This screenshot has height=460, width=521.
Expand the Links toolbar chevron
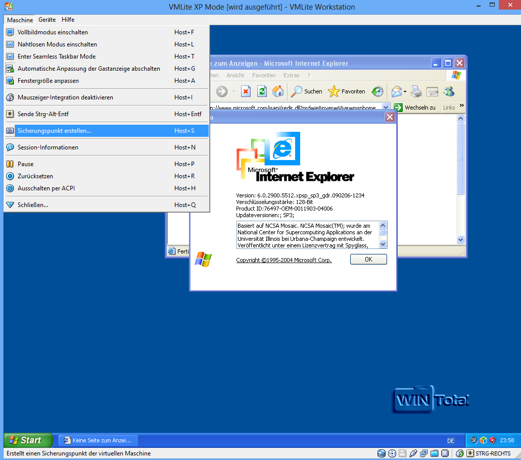(461, 106)
